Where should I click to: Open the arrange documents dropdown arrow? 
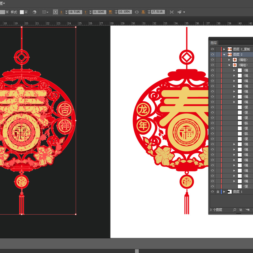click(4, 3)
